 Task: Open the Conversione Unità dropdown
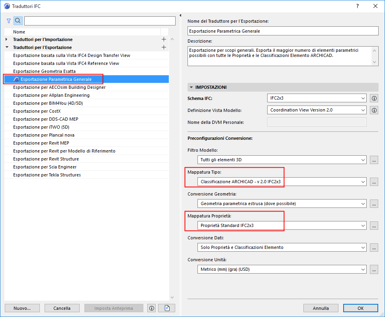[282, 269]
